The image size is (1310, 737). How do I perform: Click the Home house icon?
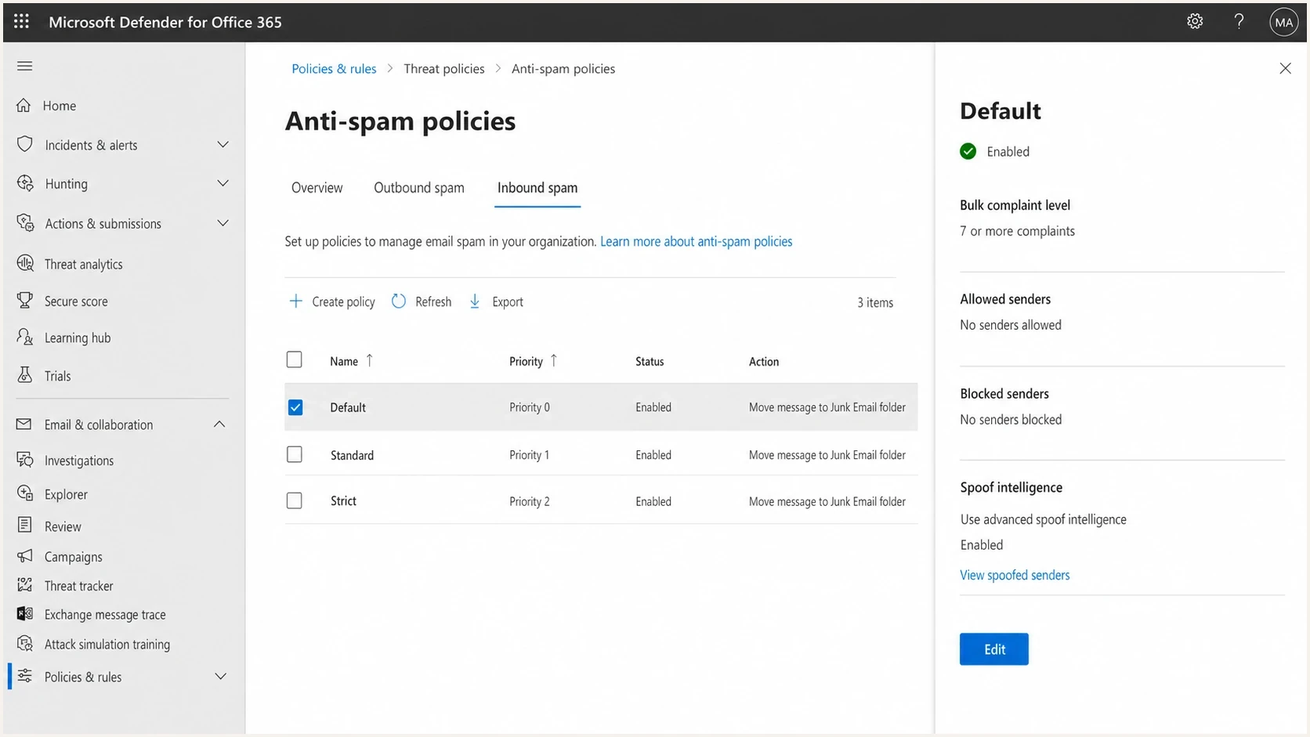tap(24, 105)
